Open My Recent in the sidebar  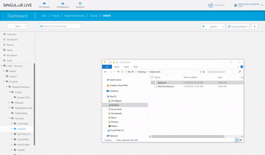tap(12, 40)
